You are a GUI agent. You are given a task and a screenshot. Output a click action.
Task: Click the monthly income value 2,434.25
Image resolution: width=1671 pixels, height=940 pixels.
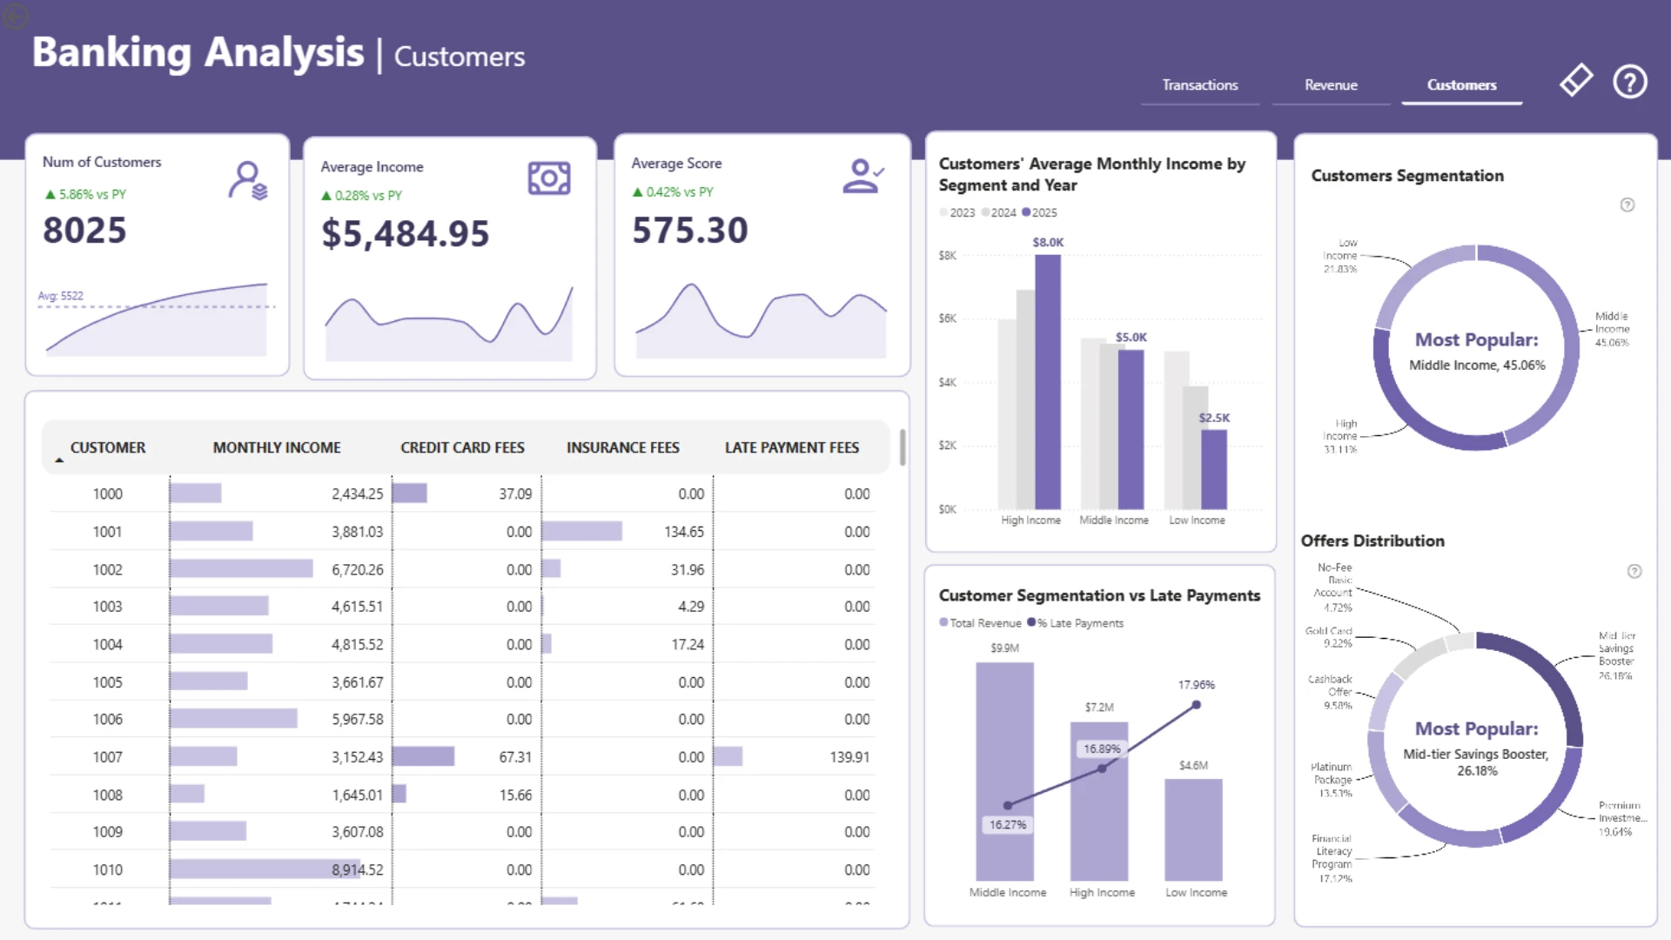(357, 494)
